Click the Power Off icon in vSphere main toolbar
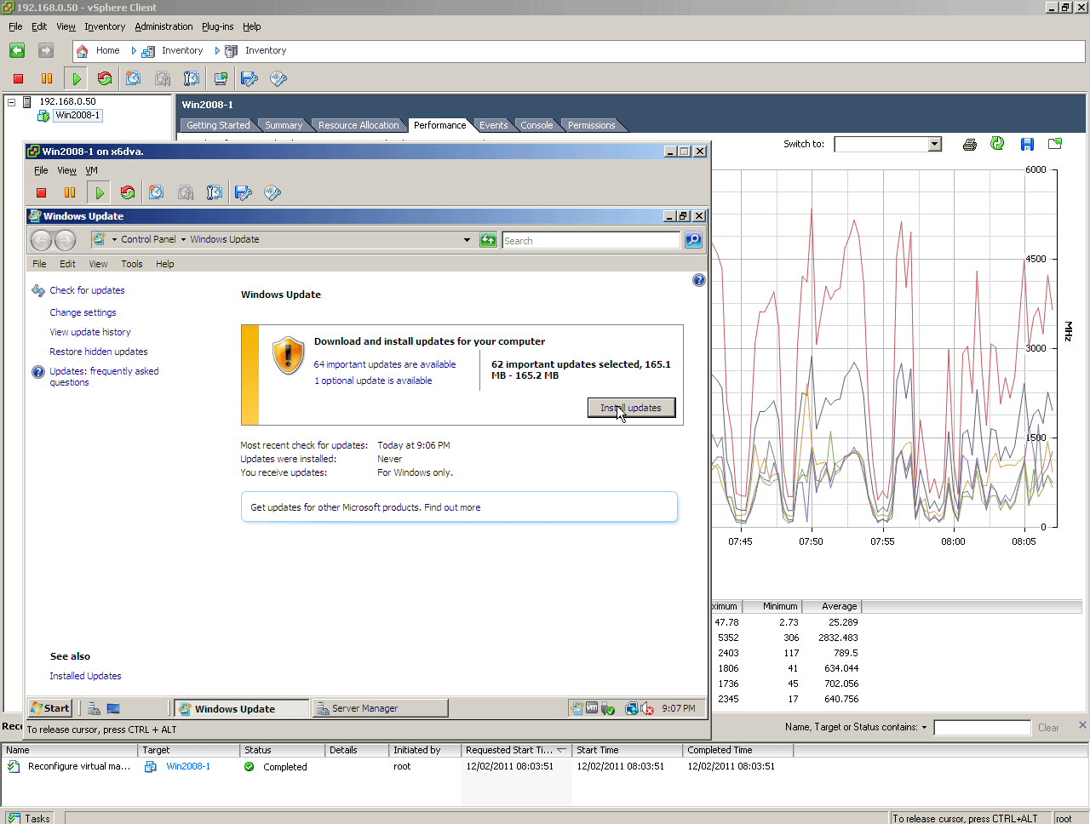The image size is (1090, 824). tap(18, 78)
